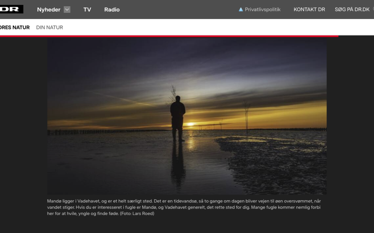Open the Radio section
This screenshot has width=374, height=233.
[x=112, y=10]
